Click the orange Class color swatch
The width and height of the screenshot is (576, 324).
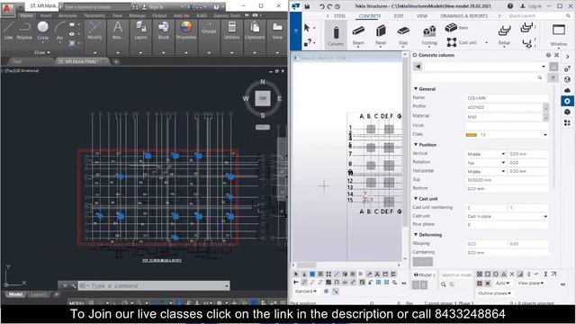pyautogui.click(x=471, y=135)
